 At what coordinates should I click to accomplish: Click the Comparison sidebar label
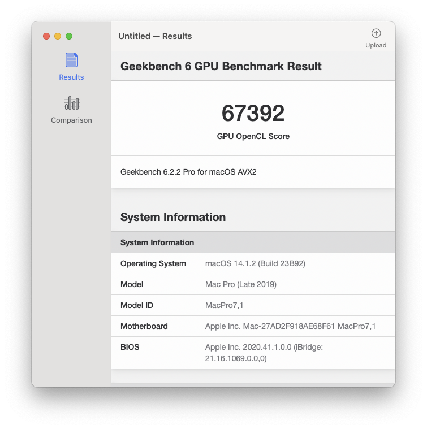[x=71, y=120]
